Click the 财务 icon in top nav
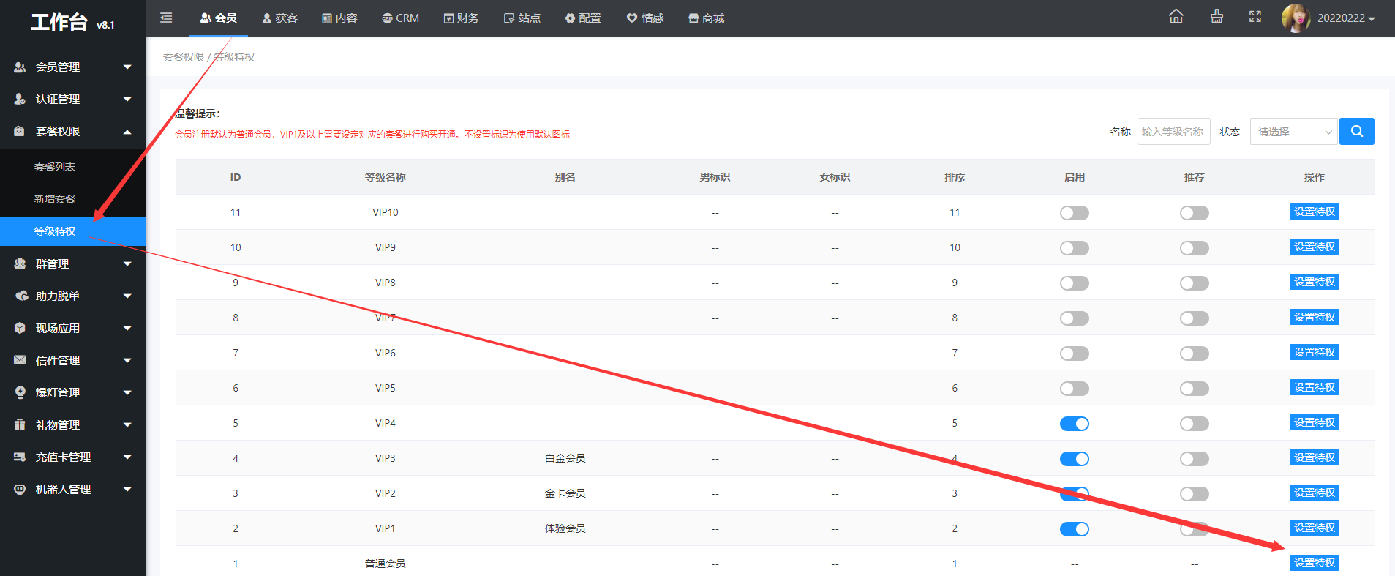Image resolution: width=1395 pixels, height=576 pixels. point(448,18)
